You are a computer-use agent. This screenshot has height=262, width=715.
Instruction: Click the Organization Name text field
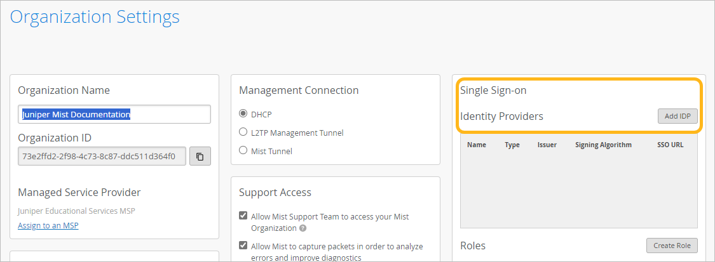point(114,114)
